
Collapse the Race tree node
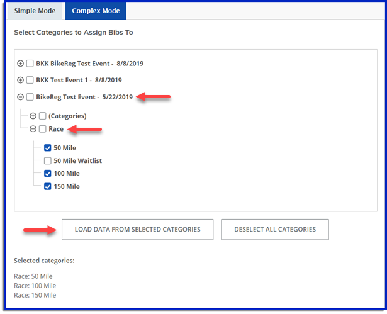tap(33, 129)
